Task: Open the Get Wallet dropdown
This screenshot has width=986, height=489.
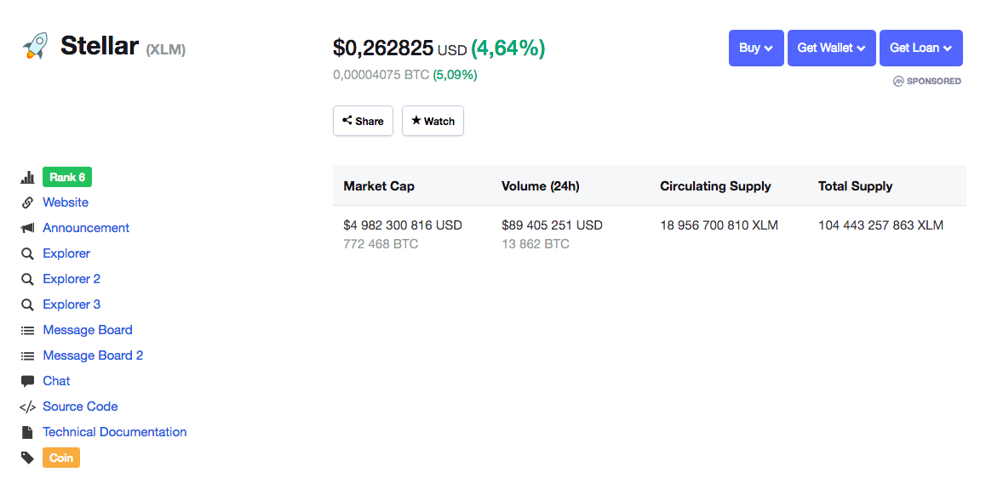Action: [831, 48]
